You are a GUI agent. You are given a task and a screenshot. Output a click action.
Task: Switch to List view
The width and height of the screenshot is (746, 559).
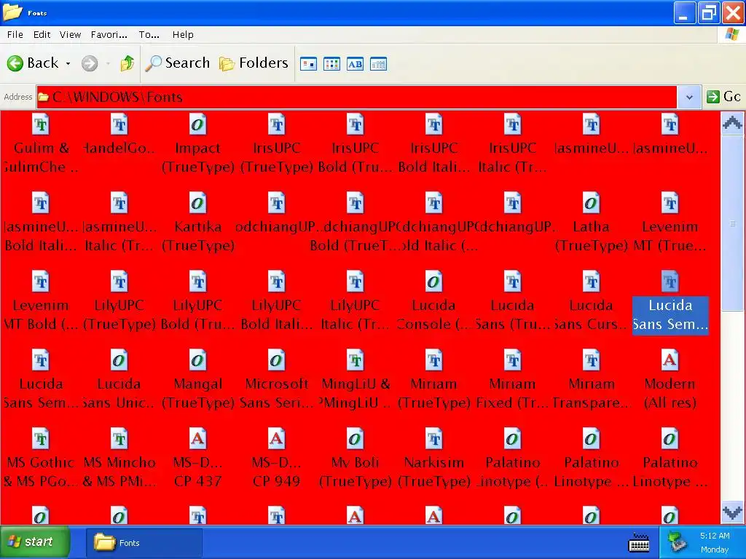[331, 64]
